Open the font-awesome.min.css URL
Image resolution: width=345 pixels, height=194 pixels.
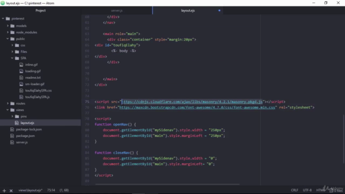coord(197,107)
